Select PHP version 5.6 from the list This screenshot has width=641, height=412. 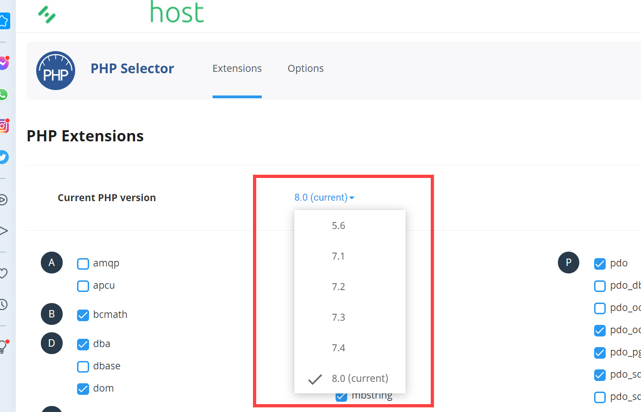[x=339, y=225]
